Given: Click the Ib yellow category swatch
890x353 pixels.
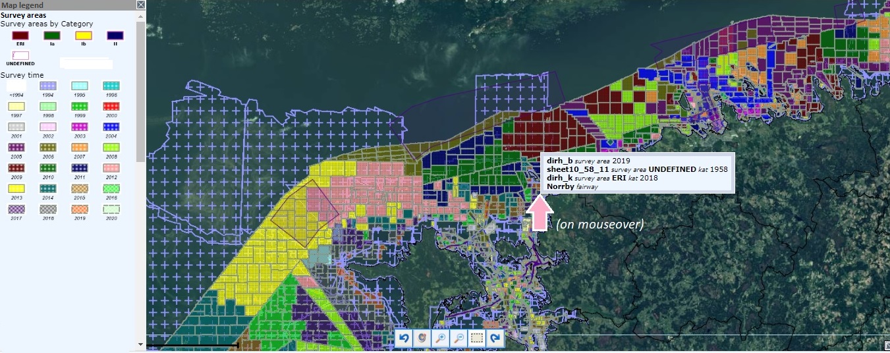Looking at the screenshot, I should point(84,36).
